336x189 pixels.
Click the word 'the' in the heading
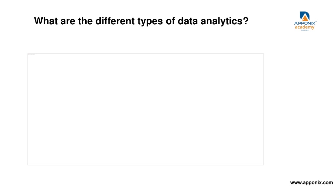click(x=85, y=21)
